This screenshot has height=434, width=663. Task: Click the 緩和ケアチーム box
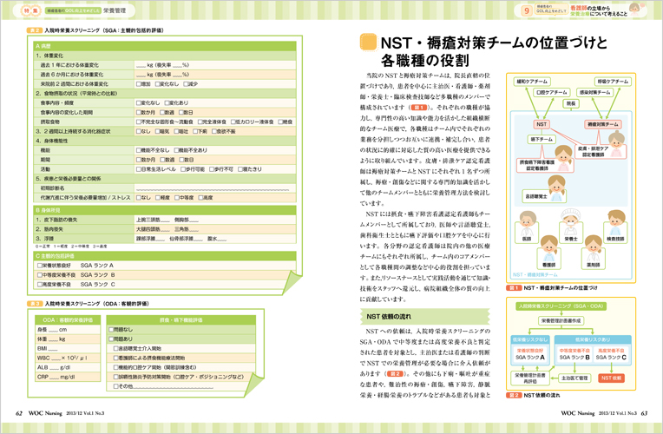click(531, 82)
